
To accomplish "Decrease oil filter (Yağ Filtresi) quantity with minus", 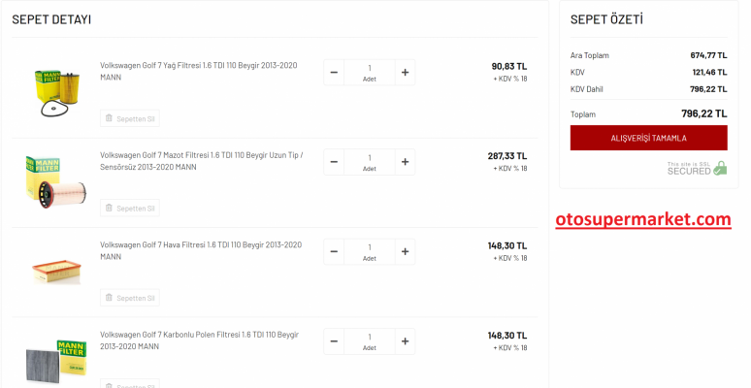I will (x=334, y=72).
